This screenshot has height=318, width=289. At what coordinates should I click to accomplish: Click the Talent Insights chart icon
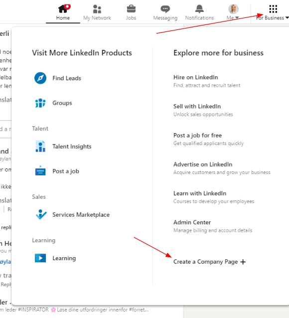coord(40,146)
